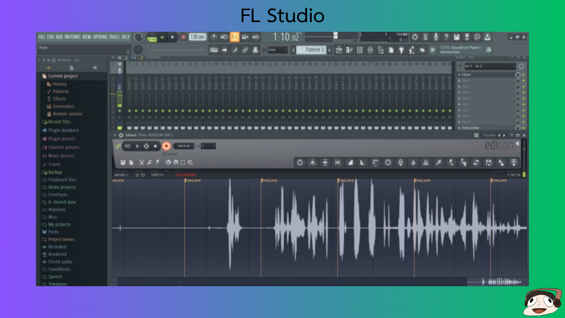Add new pattern with plus button
This screenshot has height=318, width=565.
(x=330, y=50)
